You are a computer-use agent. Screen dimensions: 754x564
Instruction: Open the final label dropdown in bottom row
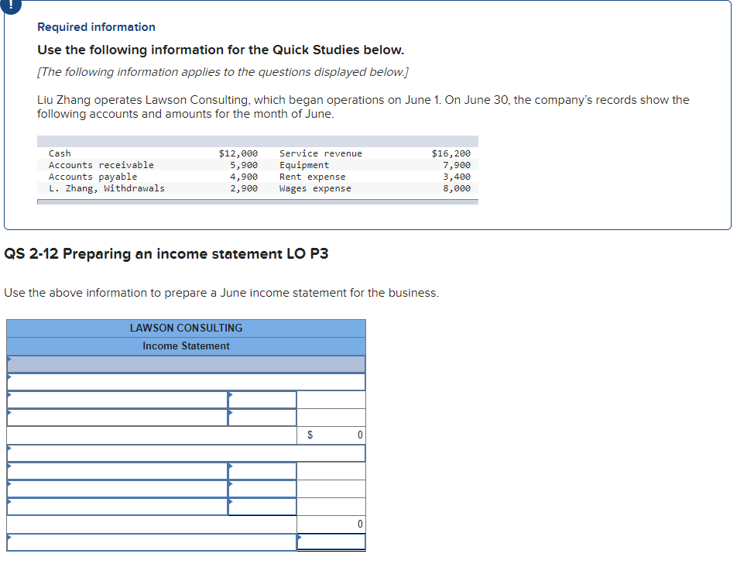pyautogui.click(x=152, y=542)
